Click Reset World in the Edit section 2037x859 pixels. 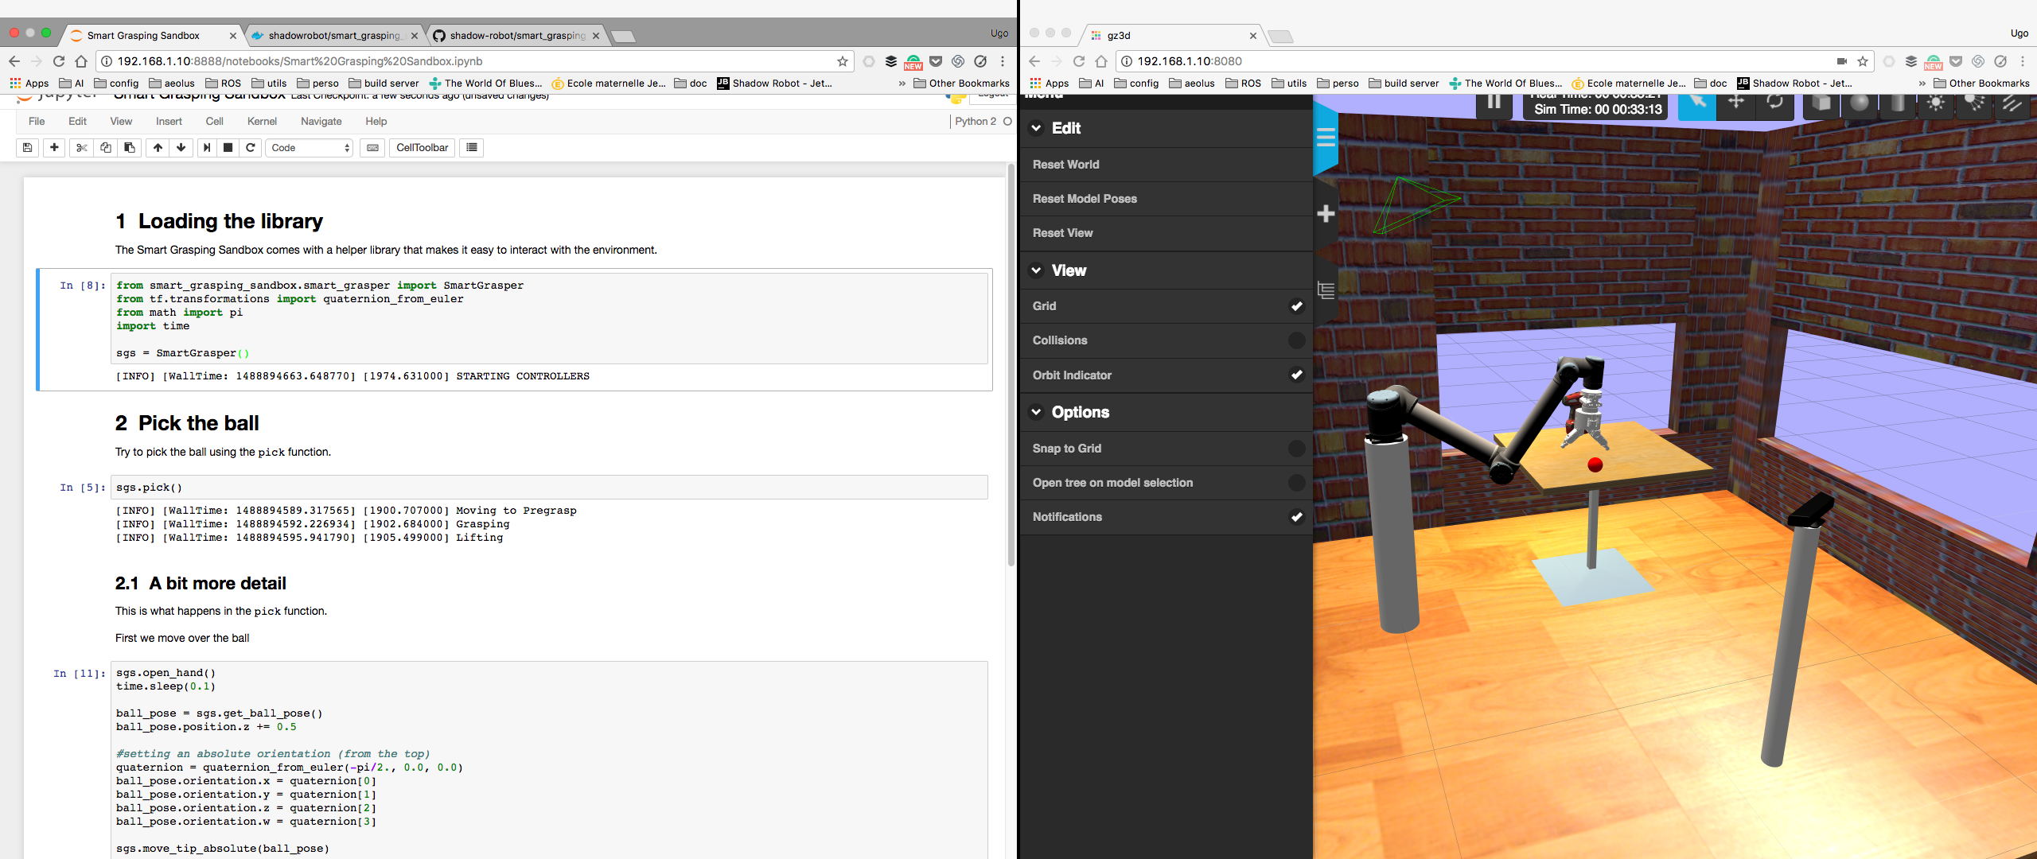point(1166,165)
